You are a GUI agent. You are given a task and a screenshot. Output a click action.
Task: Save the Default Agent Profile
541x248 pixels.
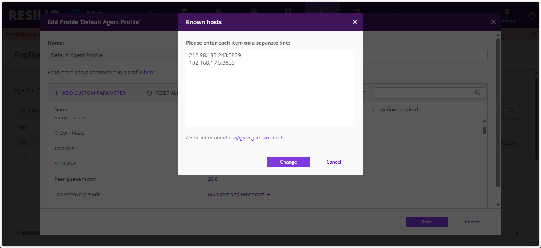point(427,222)
